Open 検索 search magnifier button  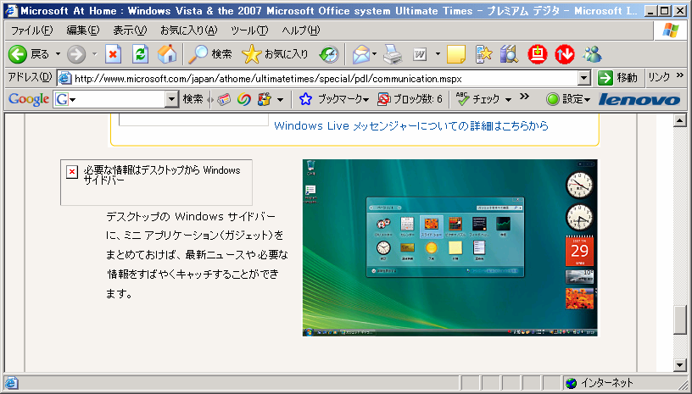pyautogui.click(x=210, y=54)
